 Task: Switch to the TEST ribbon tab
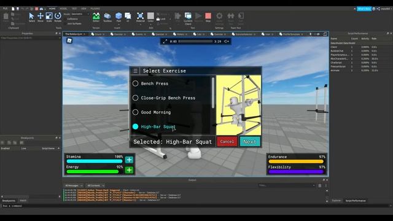pyautogui.click(x=74, y=9)
